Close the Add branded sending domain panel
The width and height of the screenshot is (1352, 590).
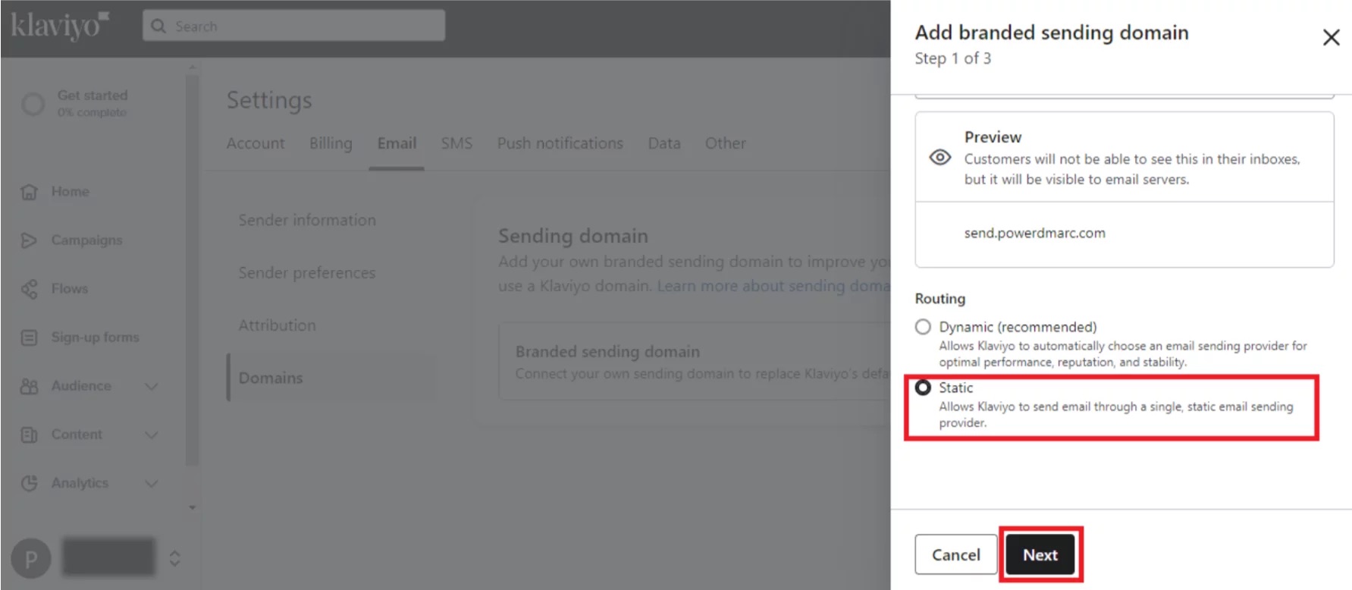1331,37
